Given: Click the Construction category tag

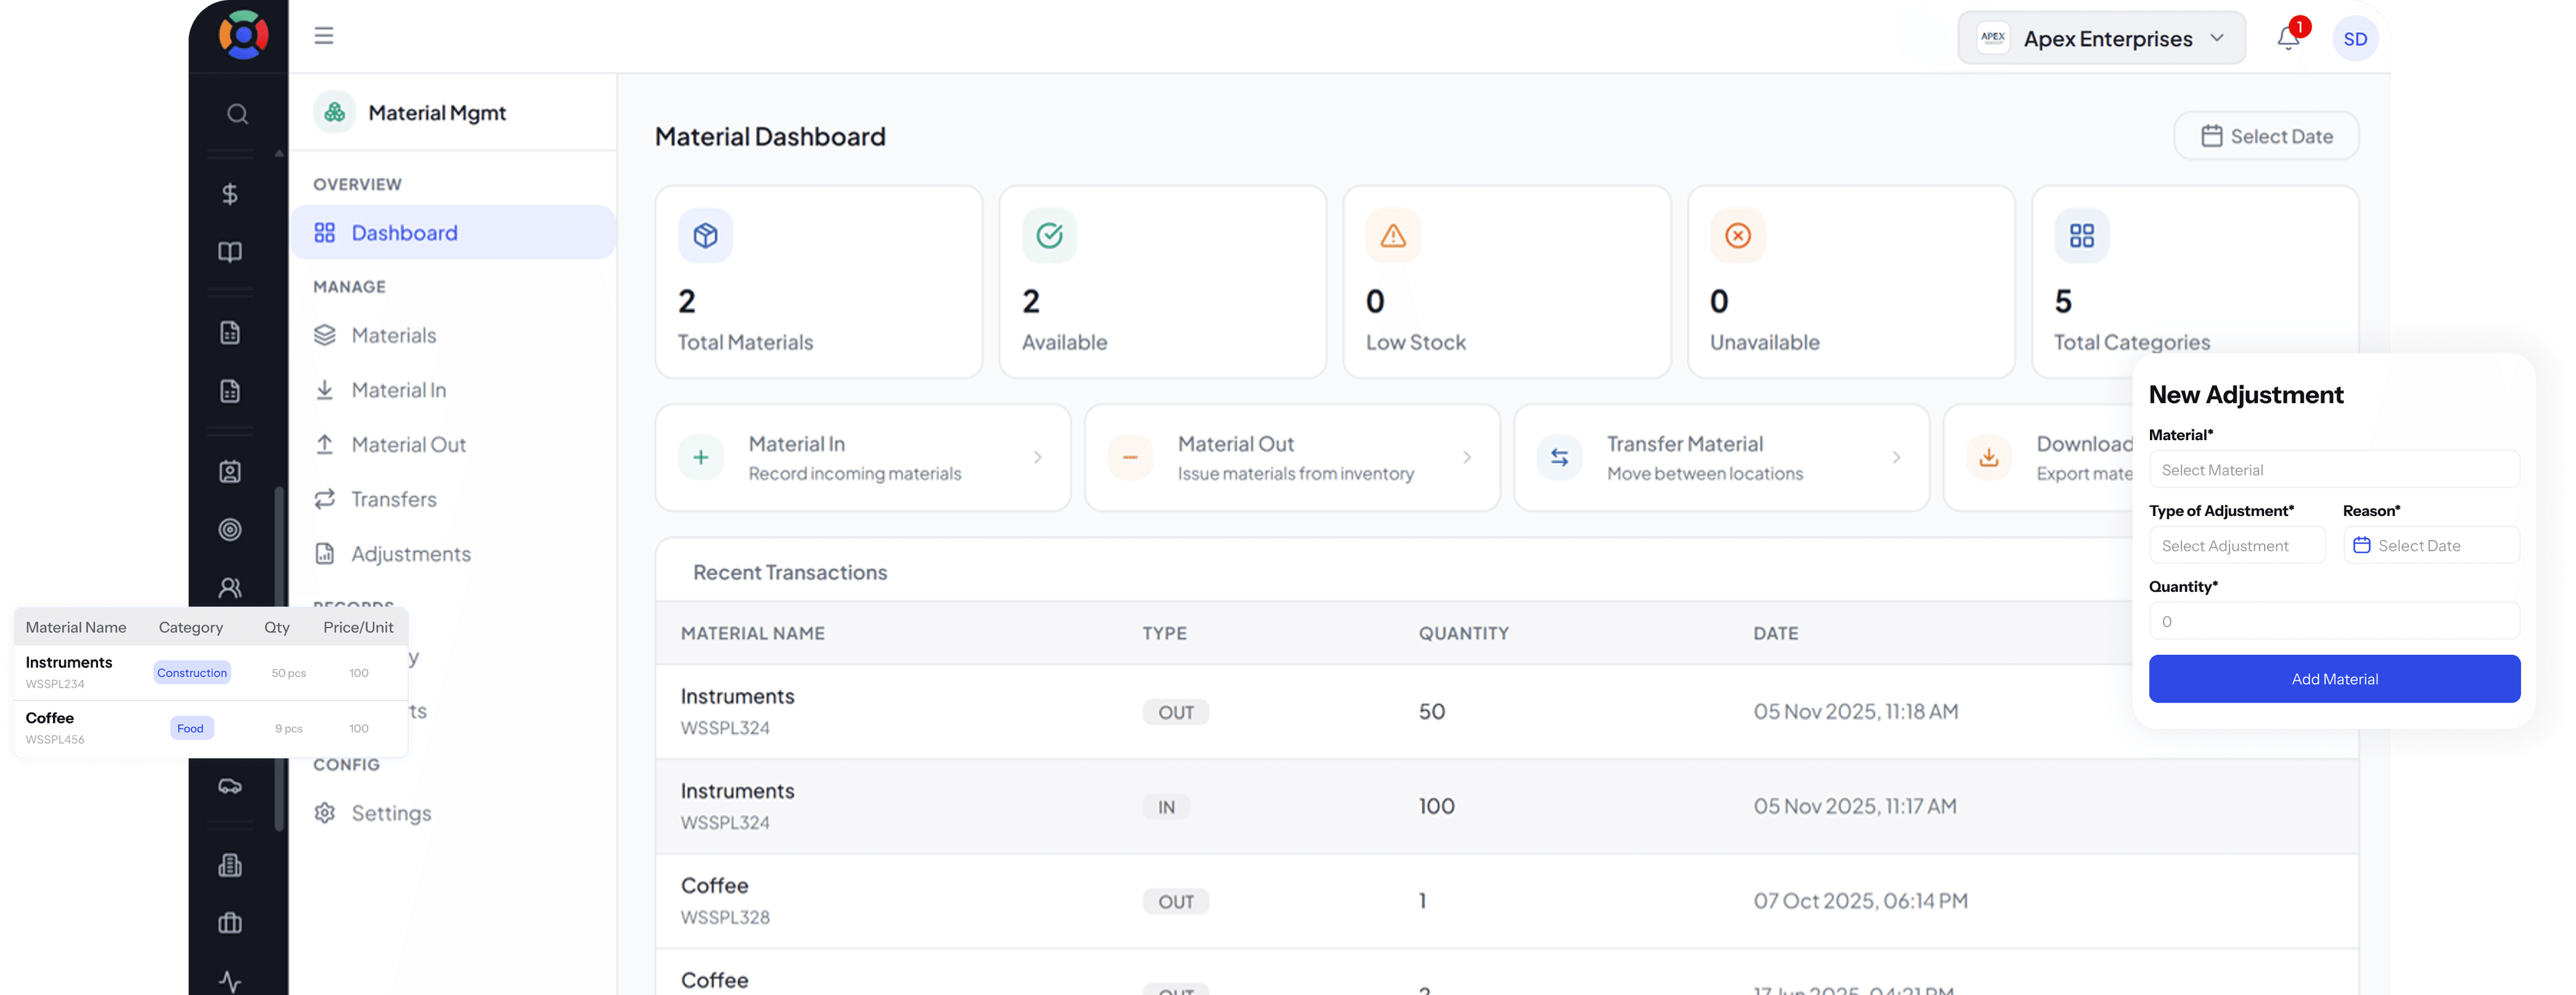Looking at the screenshot, I should pyautogui.click(x=192, y=673).
